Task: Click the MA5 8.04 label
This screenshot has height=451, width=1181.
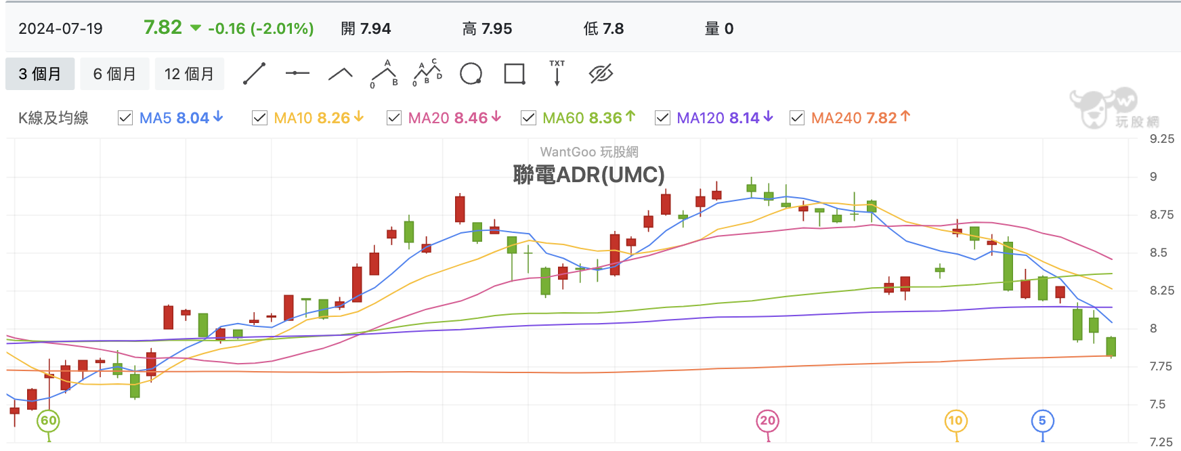Action: [x=181, y=118]
